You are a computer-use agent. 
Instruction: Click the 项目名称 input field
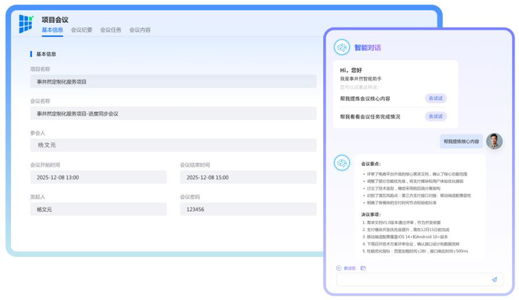click(173, 81)
